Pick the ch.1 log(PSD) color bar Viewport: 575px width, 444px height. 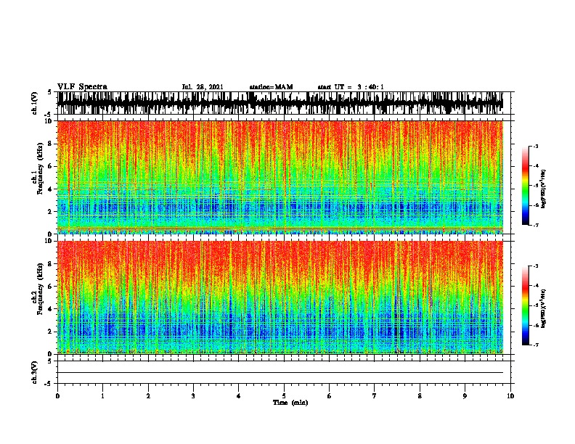pos(526,186)
